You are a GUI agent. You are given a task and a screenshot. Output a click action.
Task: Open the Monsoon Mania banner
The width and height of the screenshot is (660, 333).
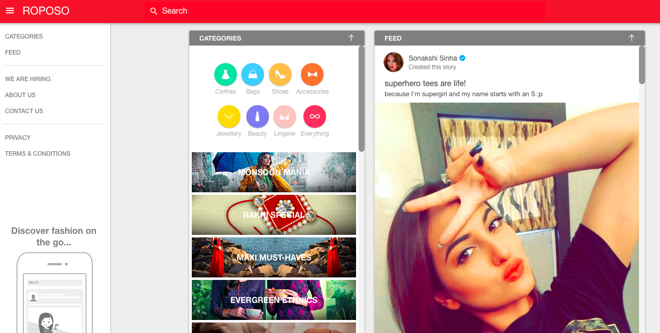pyautogui.click(x=274, y=172)
